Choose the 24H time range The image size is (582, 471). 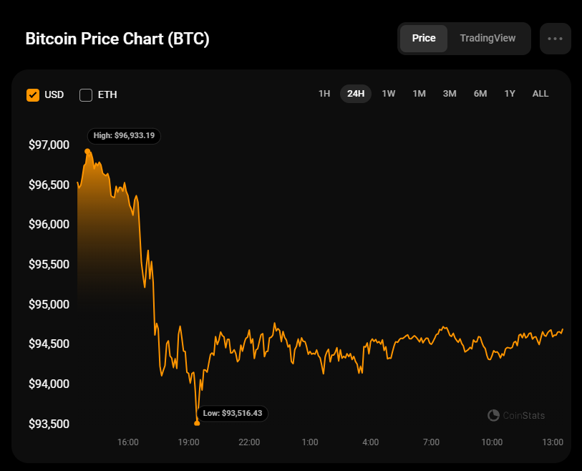tap(356, 94)
